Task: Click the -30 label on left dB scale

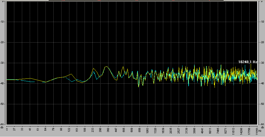Action: (3, 63)
